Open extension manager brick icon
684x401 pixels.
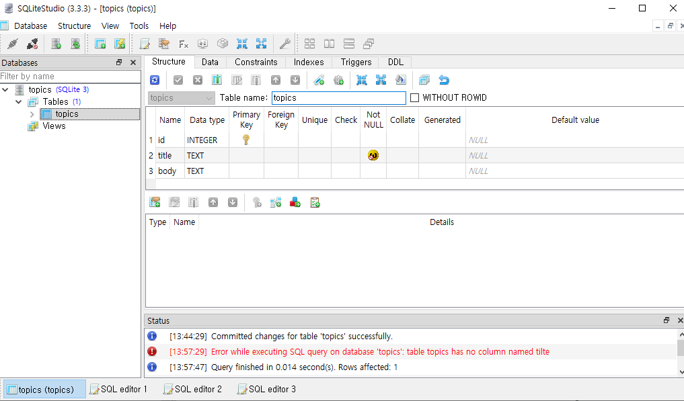223,44
